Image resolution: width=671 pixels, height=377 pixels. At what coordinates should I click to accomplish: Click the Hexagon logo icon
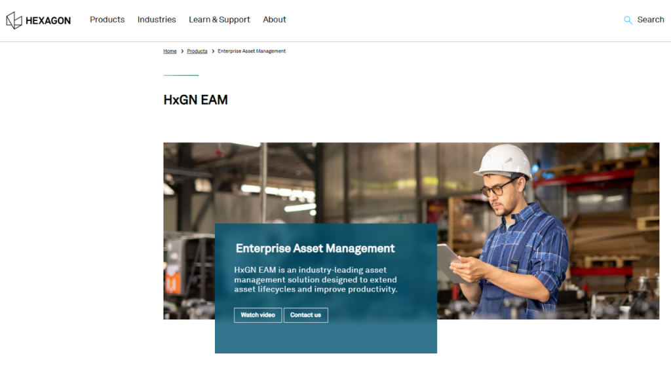pyautogui.click(x=14, y=20)
